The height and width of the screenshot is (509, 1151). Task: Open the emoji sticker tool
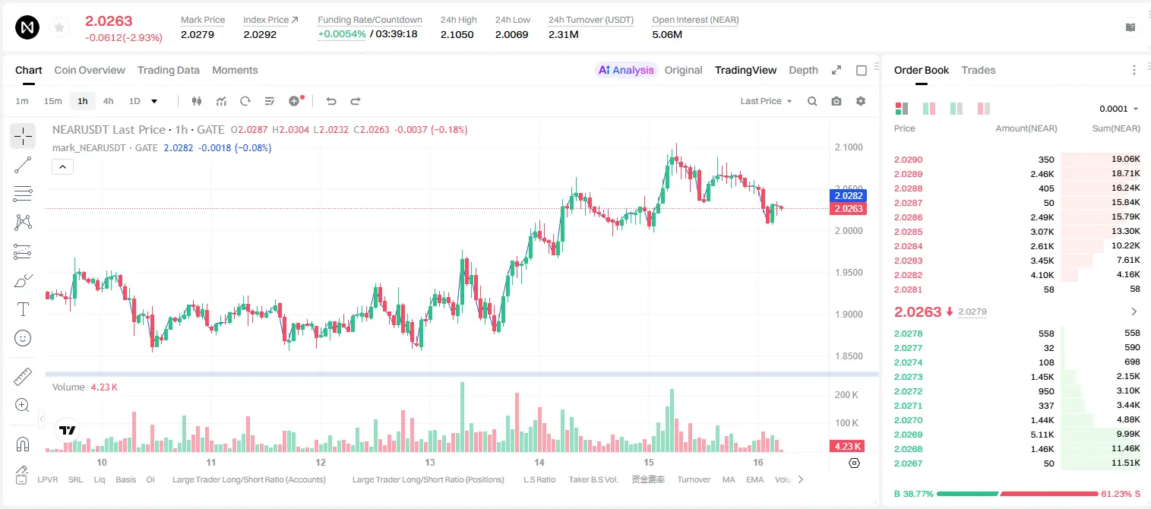click(23, 338)
